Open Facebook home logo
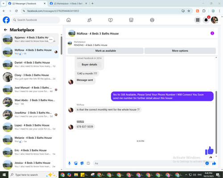Viewport: 223px width, 178px height. [6, 20]
